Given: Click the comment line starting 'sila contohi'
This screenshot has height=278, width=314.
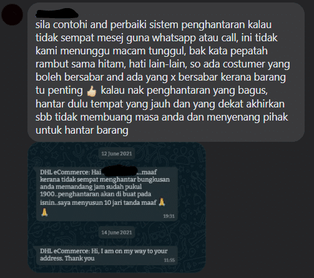Looking at the screenshot, I should pyautogui.click(x=154, y=25).
